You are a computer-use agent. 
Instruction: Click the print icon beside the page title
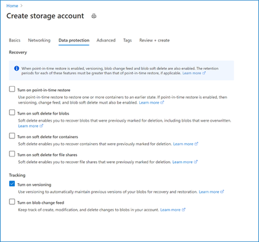click(x=94, y=16)
